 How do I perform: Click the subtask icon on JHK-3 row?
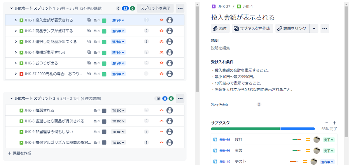click(89, 42)
